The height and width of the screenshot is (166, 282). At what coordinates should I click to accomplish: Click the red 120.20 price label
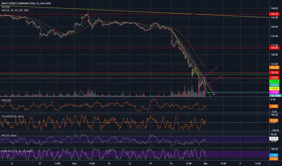coord(274,72)
